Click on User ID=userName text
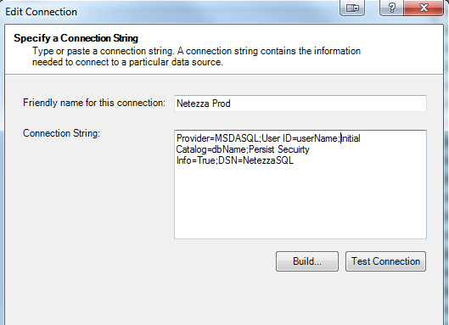Image resolution: width=449 pixels, height=325 pixels. coord(300,138)
